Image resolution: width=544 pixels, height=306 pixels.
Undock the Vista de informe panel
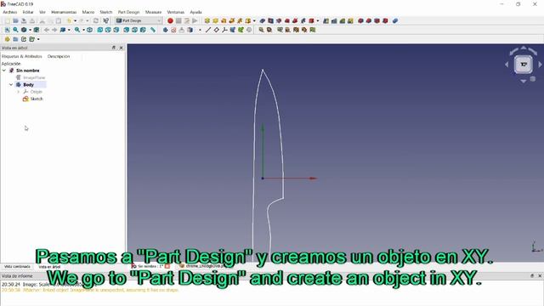[x=532, y=275]
